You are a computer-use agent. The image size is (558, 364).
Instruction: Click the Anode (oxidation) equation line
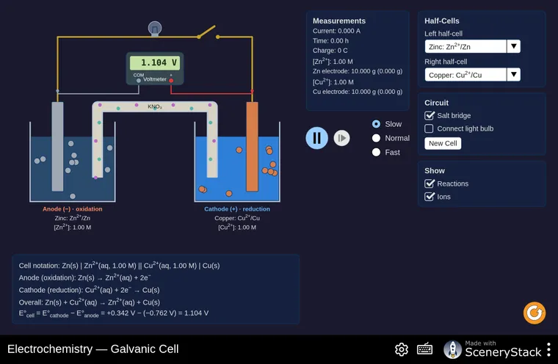pos(84,277)
